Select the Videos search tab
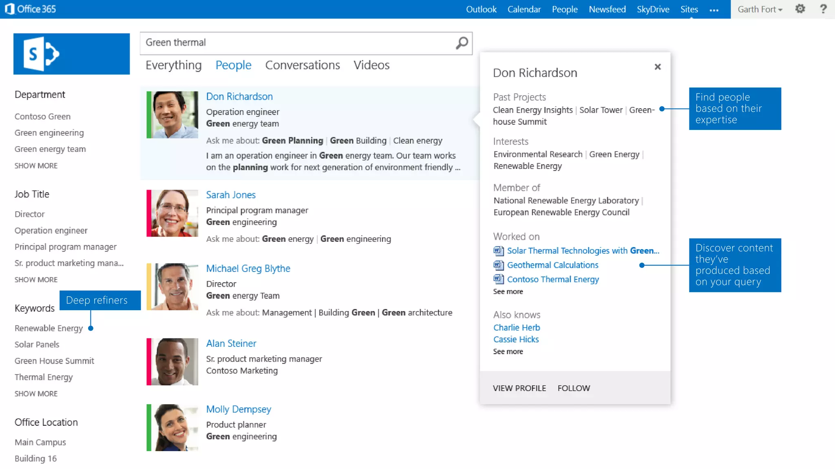The width and height of the screenshot is (835, 469). click(371, 65)
